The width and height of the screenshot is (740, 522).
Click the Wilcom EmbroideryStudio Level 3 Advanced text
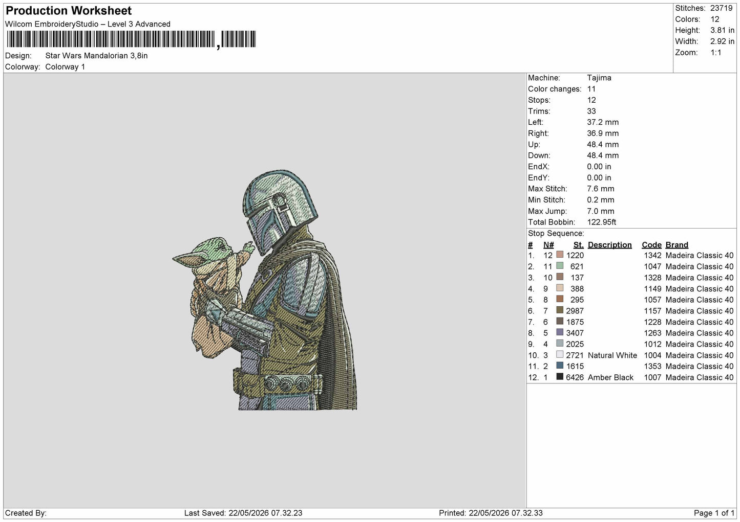point(88,24)
